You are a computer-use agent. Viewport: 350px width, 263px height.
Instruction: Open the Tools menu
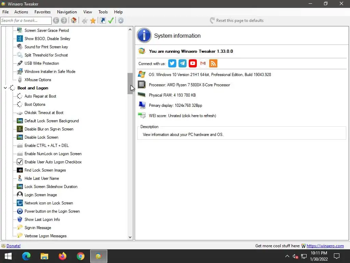(103, 12)
